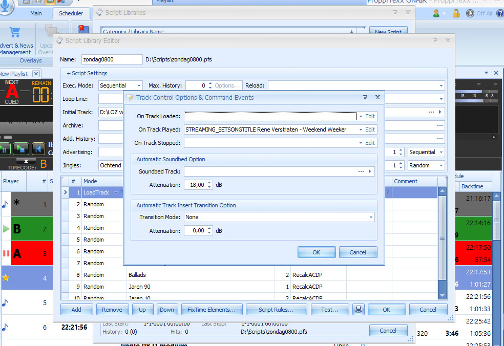Click help icon of Track Control Options dialog

(365, 97)
